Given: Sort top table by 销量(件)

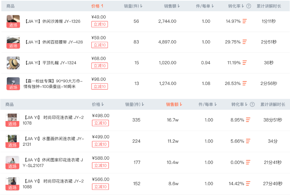Looking at the screenshot, I should pos(133,6).
